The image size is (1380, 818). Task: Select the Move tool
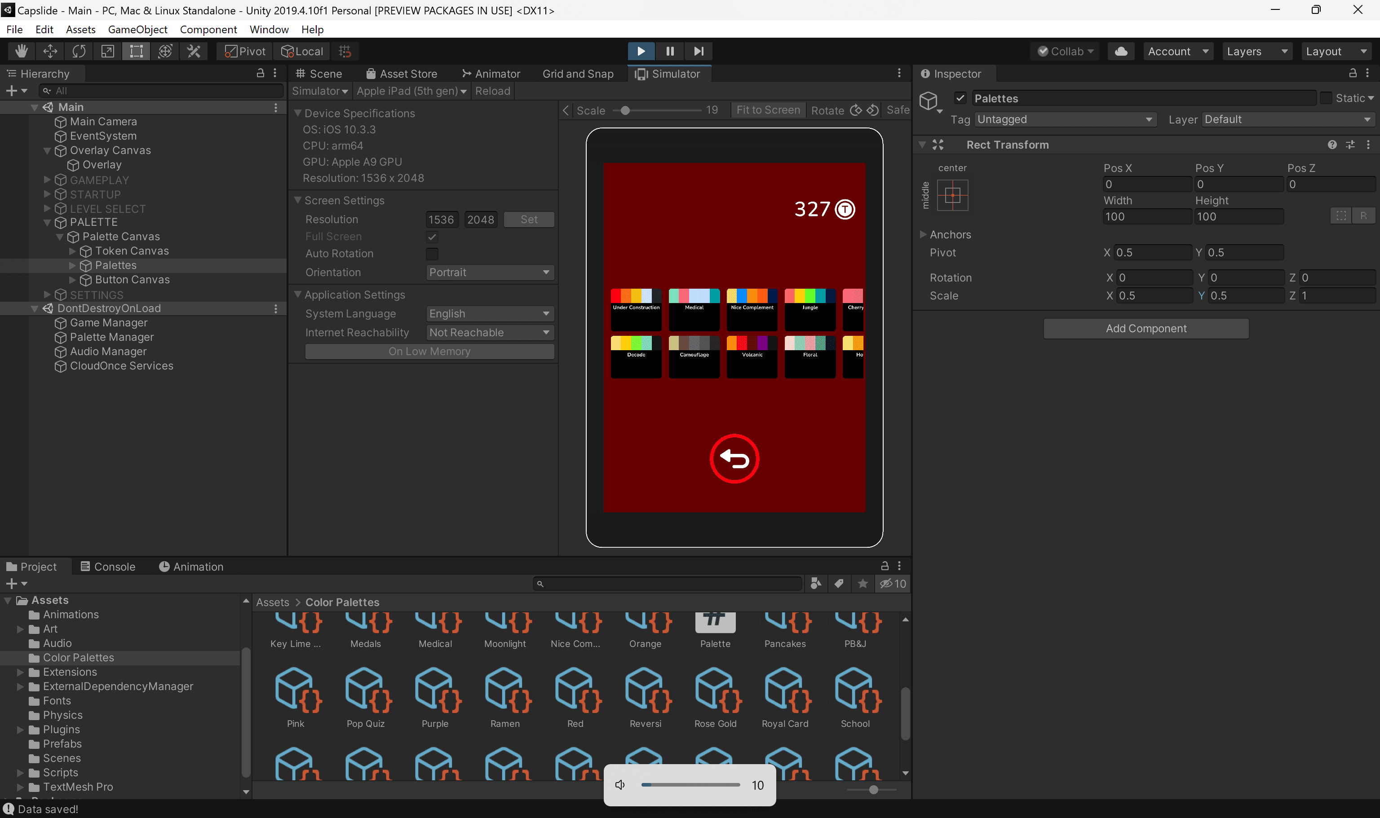tap(50, 51)
